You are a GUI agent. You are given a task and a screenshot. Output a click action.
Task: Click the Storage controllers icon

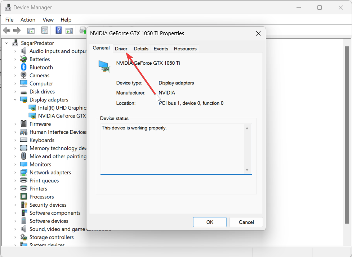(23, 237)
